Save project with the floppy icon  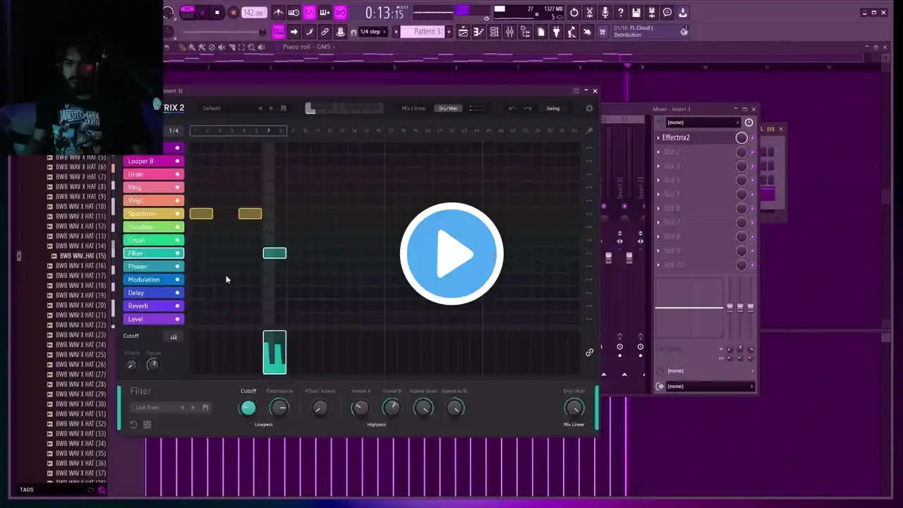coord(636,13)
